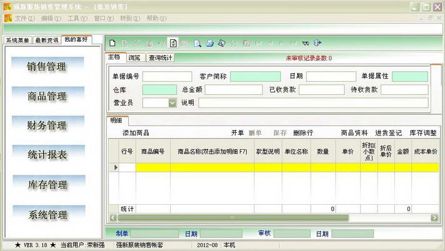Click the 审核 field in footer
The image size is (445, 251).
[x=292, y=234]
